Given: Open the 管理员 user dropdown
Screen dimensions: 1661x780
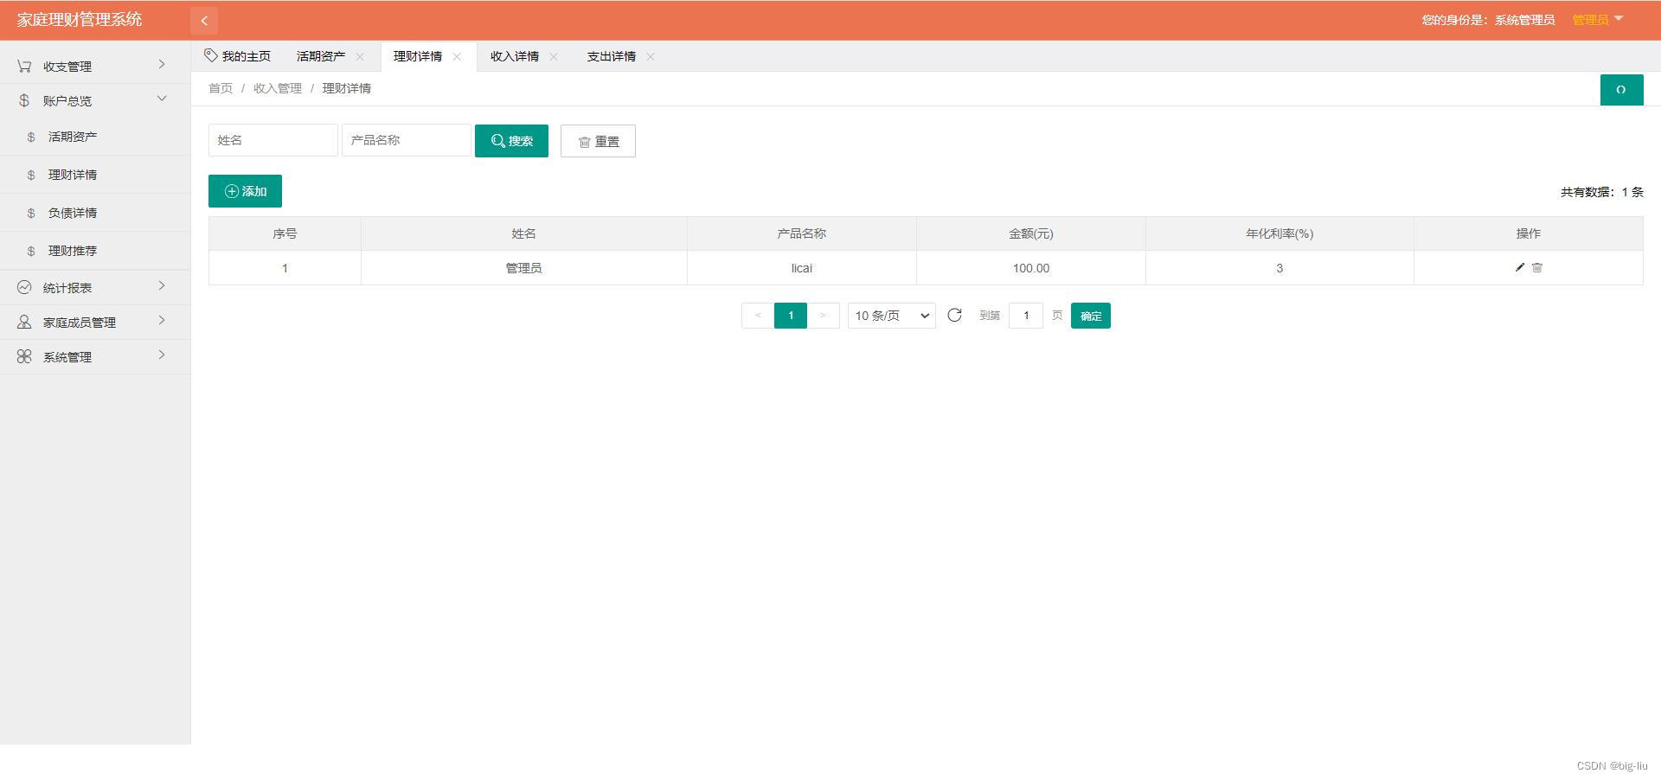Looking at the screenshot, I should [1597, 20].
